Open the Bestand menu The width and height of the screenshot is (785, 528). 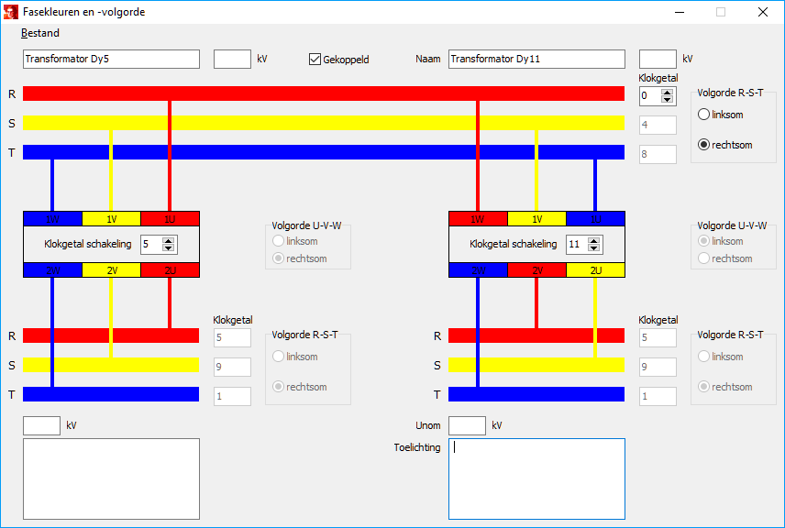point(40,33)
